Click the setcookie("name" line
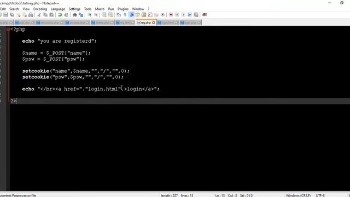The image size is (350, 197). pos(76,71)
